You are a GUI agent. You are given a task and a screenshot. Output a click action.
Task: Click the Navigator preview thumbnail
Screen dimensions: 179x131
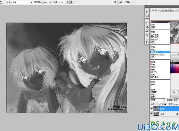point(175,32)
